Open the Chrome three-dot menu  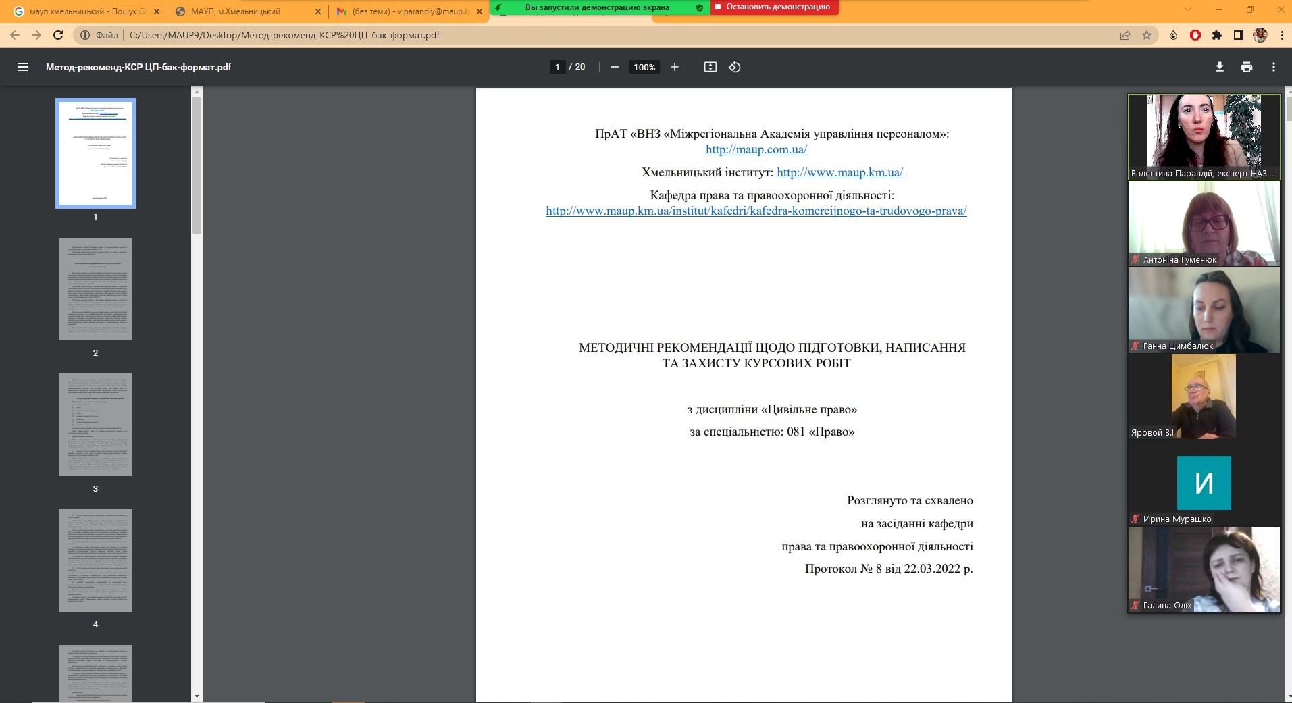point(1282,35)
